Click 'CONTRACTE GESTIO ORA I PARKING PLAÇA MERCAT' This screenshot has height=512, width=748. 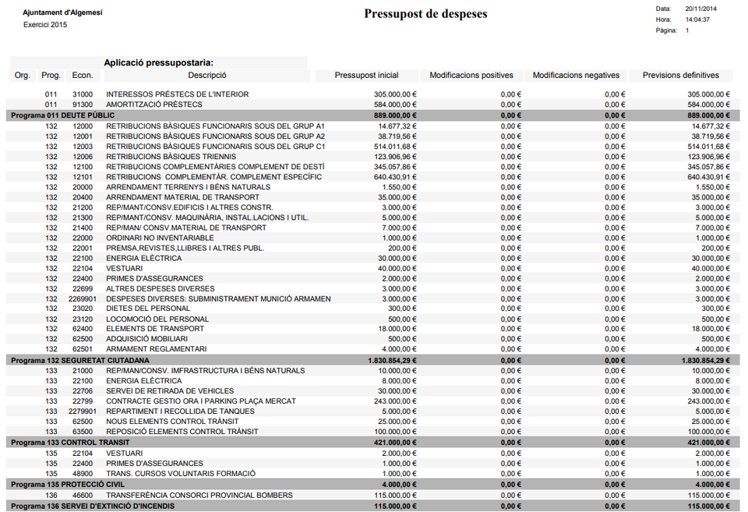coord(201,401)
